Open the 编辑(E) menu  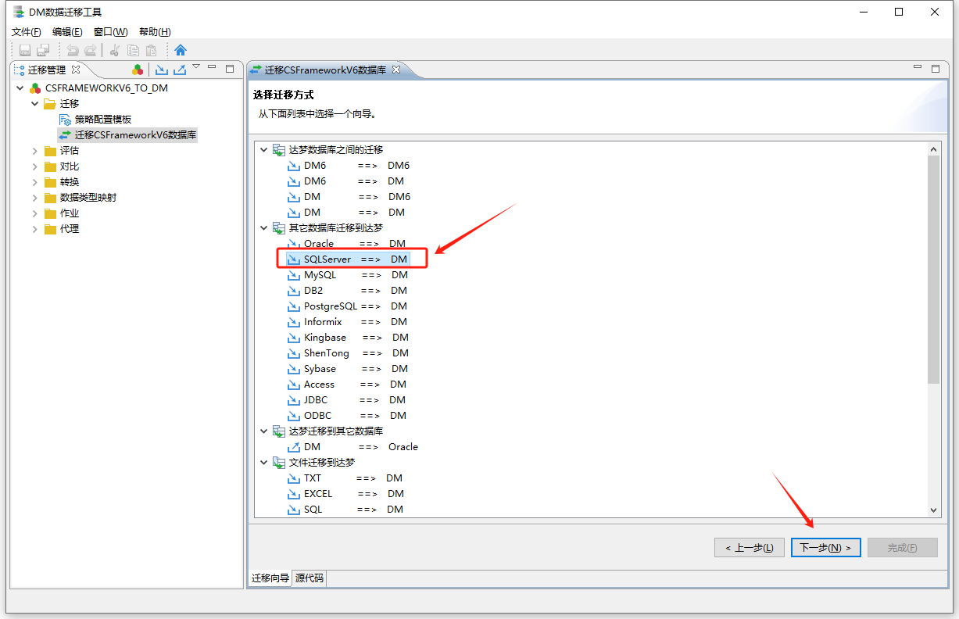pos(67,31)
